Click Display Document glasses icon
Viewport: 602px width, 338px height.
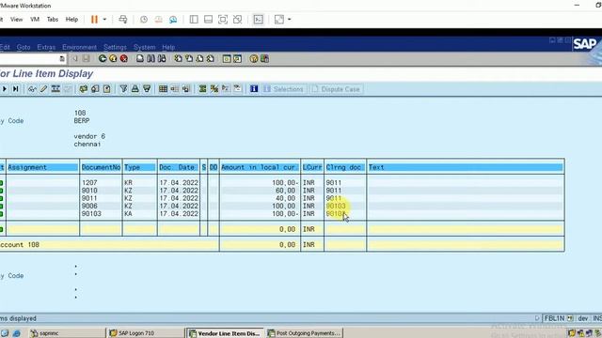pyautogui.click(x=32, y=89)
